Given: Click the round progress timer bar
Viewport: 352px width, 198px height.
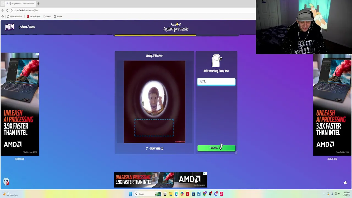Looking at the screenshot, I should coord(176,35).
